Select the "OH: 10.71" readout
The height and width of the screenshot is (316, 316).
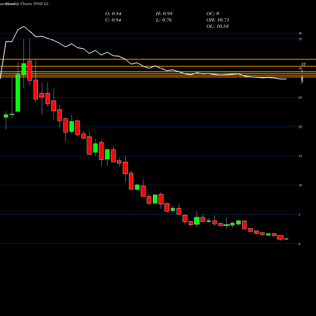tap(217, 20)
